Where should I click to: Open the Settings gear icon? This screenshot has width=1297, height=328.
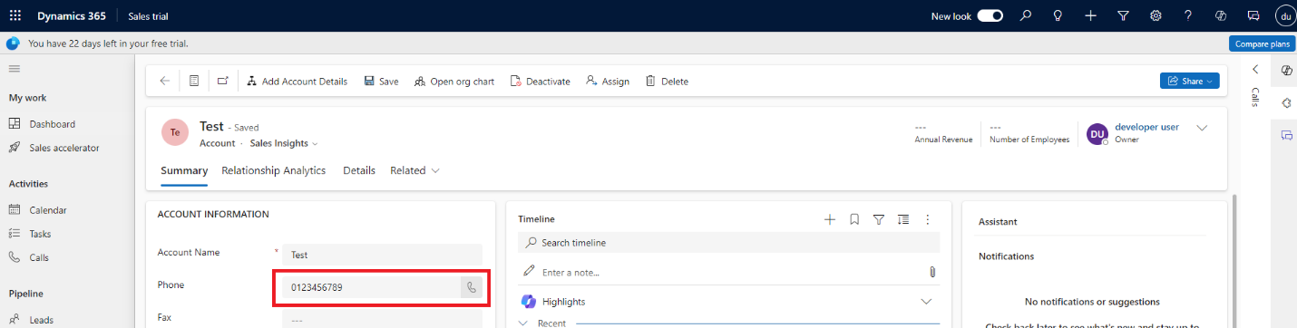pos(1156,15)
